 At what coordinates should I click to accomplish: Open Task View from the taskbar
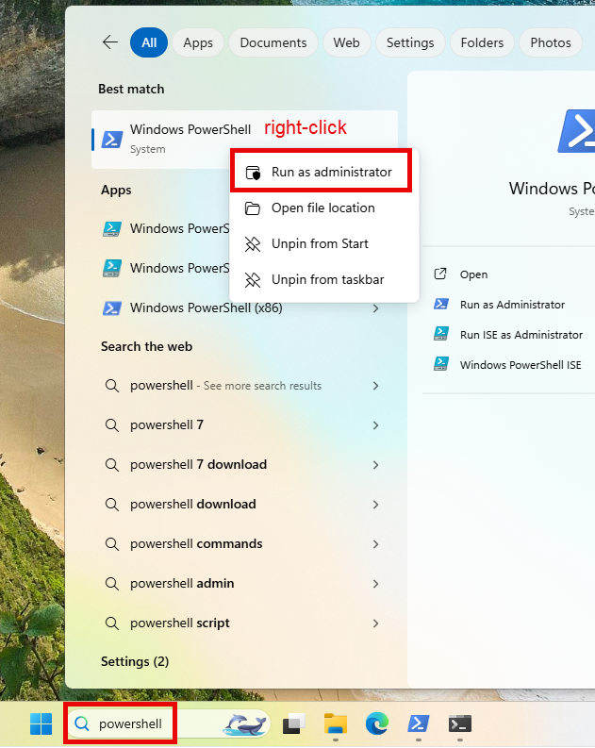point(294,724)
